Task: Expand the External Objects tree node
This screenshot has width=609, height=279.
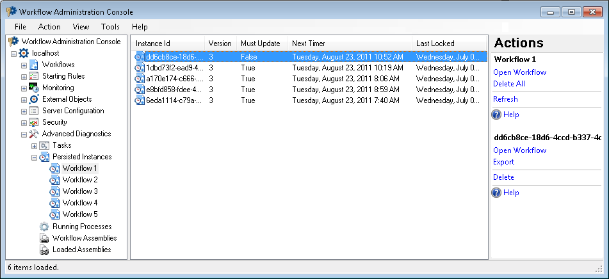Action: 24,100
